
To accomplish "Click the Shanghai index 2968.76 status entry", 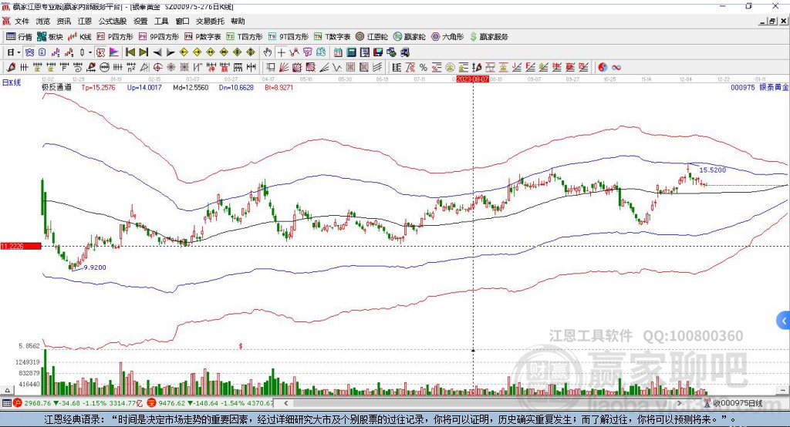I will pyautogui.click(x=79, y=403).
